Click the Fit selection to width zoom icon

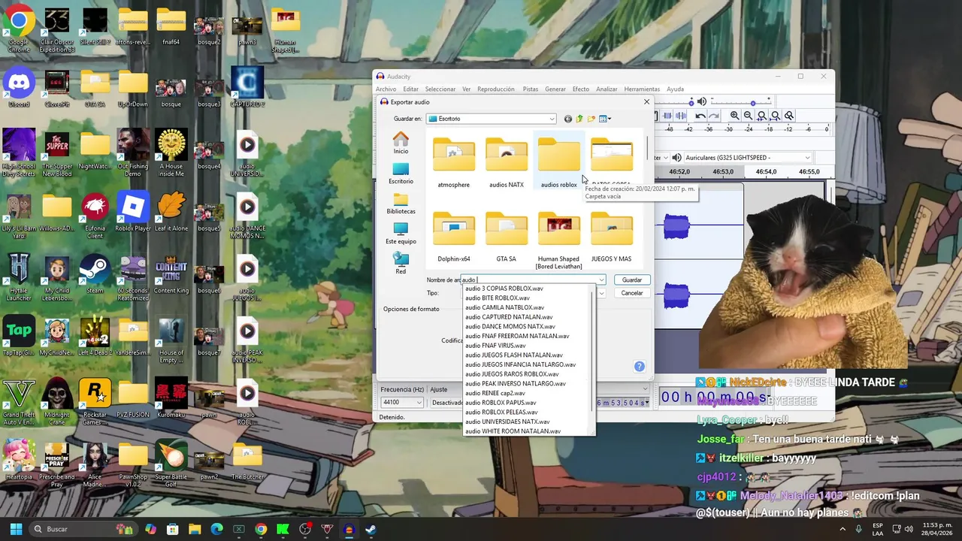761,116
